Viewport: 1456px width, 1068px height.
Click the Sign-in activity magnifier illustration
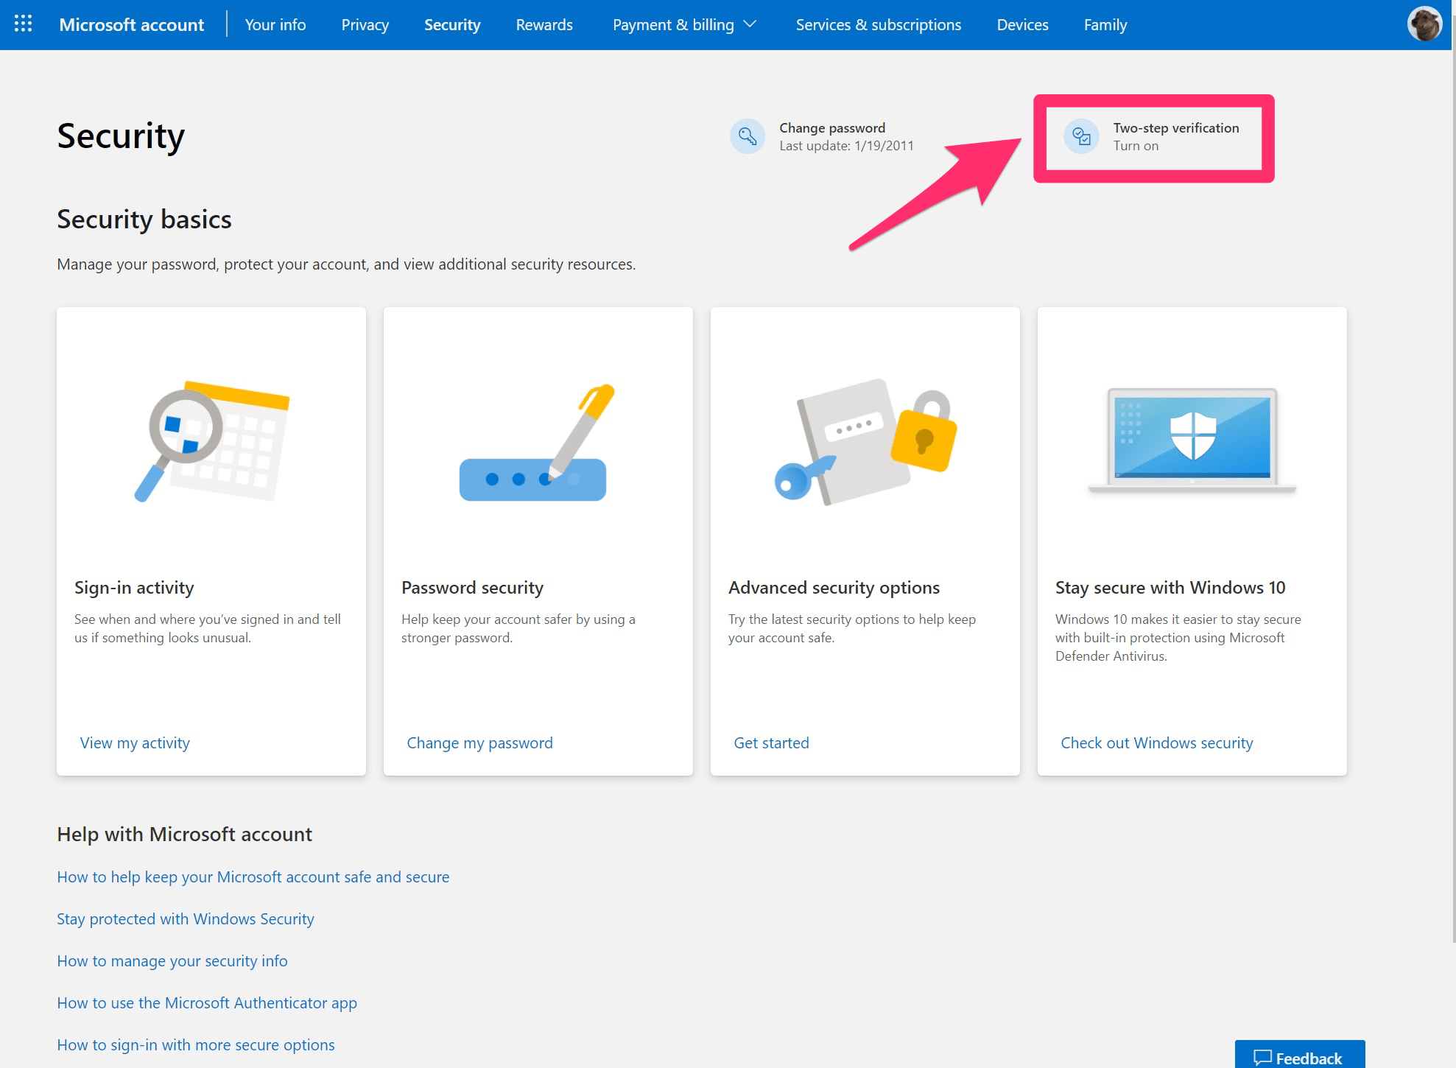[x=212, y=440]
